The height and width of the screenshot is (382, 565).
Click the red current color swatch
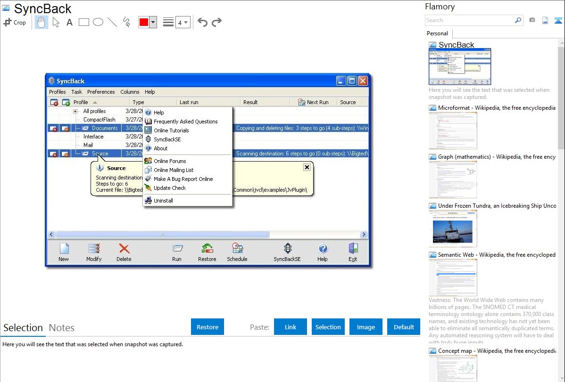pos(144,22)
